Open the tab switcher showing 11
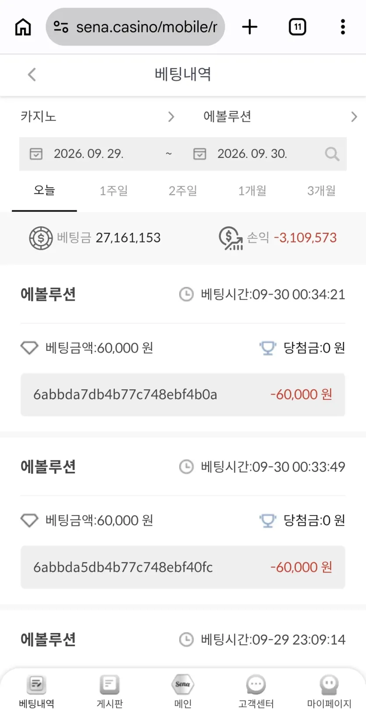This screenshot has height=715, width=366. click(x=298, y=27)
